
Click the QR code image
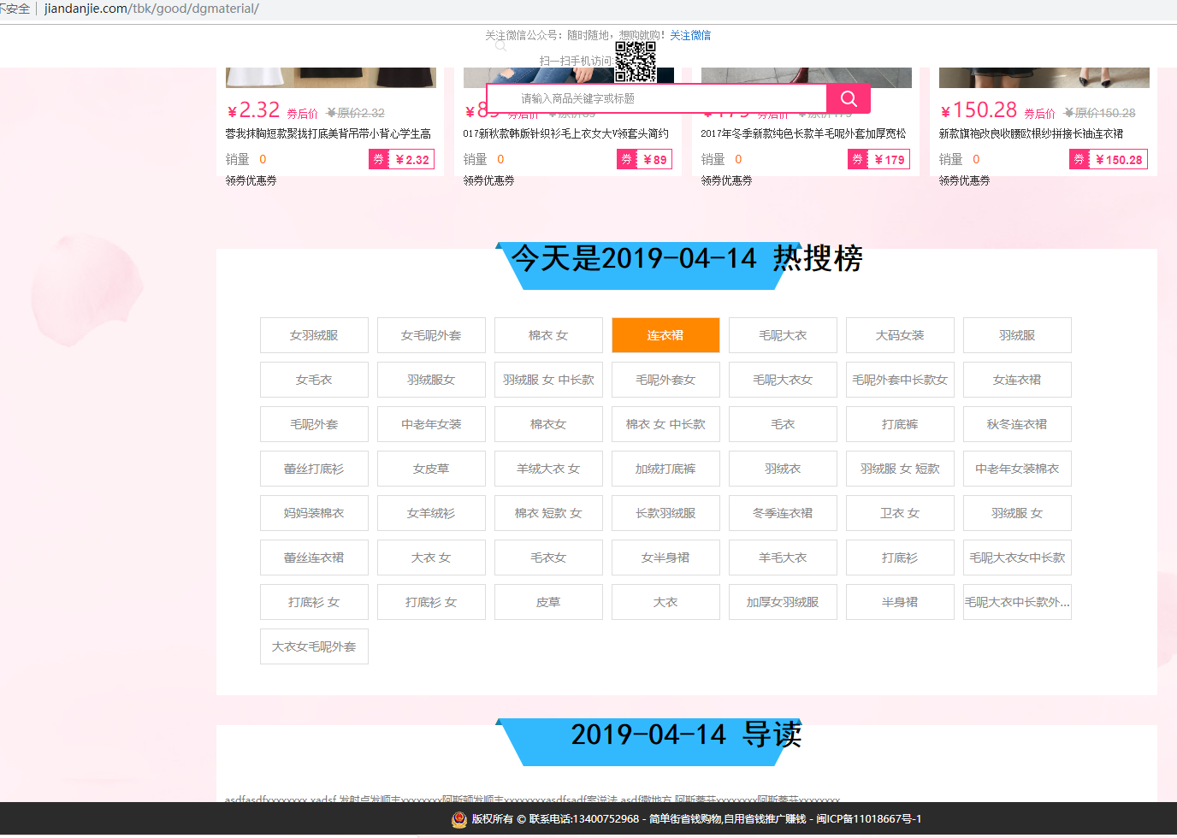point(636,61)
